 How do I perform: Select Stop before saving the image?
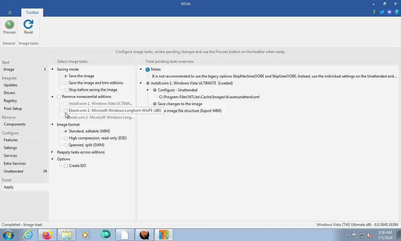coord(65,90)
